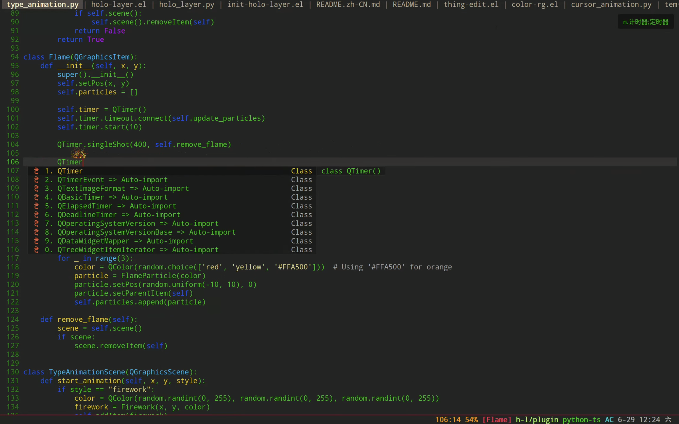The width and height of the screenshot is (679, 424).
Task: Click the class QTimer() documentation popup
Action: tap(351, 171)
